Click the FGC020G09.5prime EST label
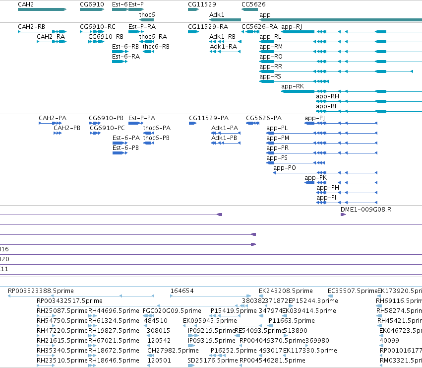This screenshot has width=422, height=368. pos(172,311)
